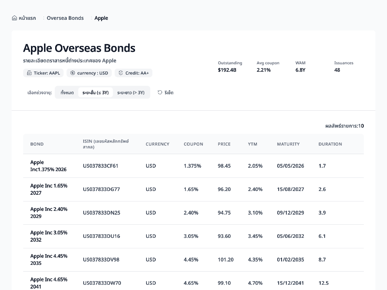Click ISIN US037833DU16
The image size is (387, 290).
tap(102, 236)
